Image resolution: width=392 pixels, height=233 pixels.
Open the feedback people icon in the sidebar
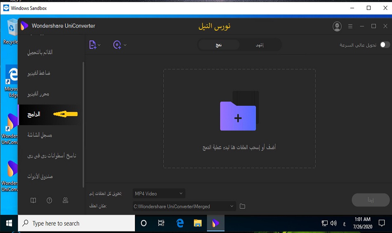pos(65,200)
